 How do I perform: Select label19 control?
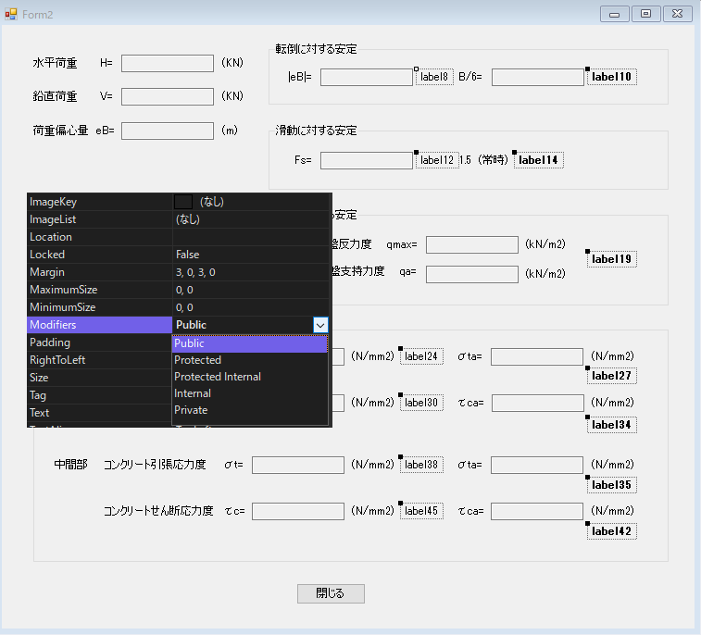coord(611,259)
